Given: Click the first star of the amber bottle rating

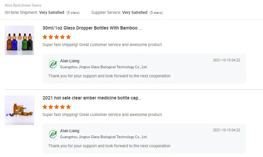Looking at the screenshot, I should tap(45, 107).
